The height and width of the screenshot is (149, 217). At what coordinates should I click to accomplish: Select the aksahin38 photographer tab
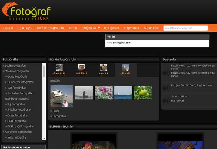(x=59, y=70)
